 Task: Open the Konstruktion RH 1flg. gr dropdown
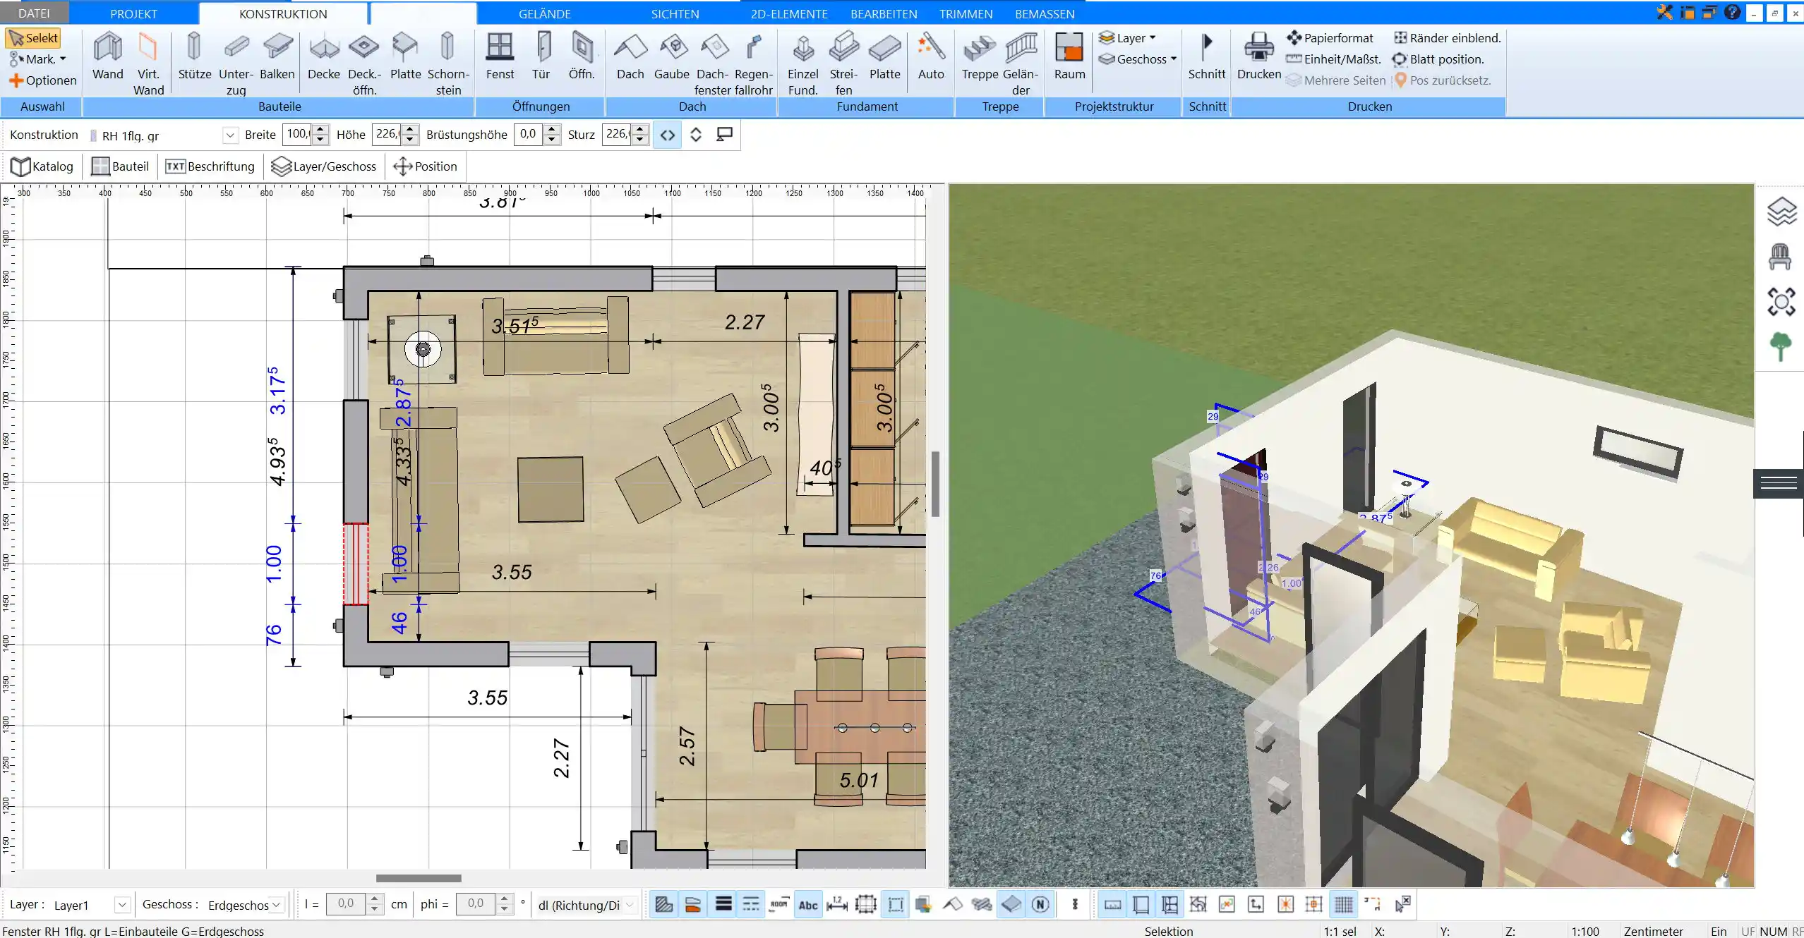coord(230,135)
